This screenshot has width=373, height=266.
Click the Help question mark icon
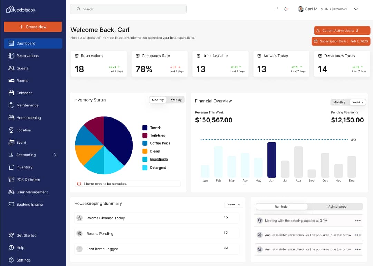point(11,247)
